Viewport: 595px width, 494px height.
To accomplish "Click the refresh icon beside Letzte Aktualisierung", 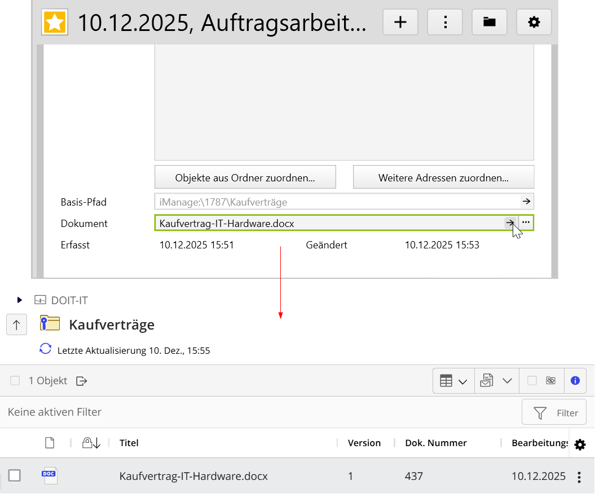I will 45,349.
